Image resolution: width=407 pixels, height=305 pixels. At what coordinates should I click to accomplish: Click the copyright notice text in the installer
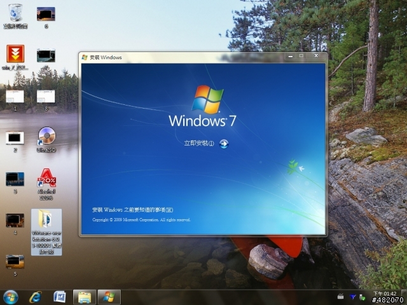141,220
